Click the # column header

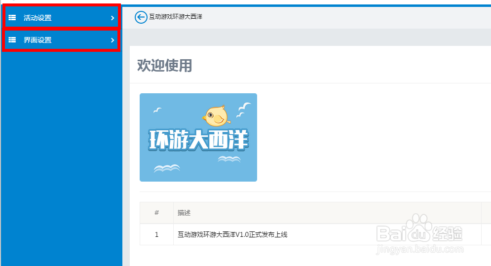156,213
